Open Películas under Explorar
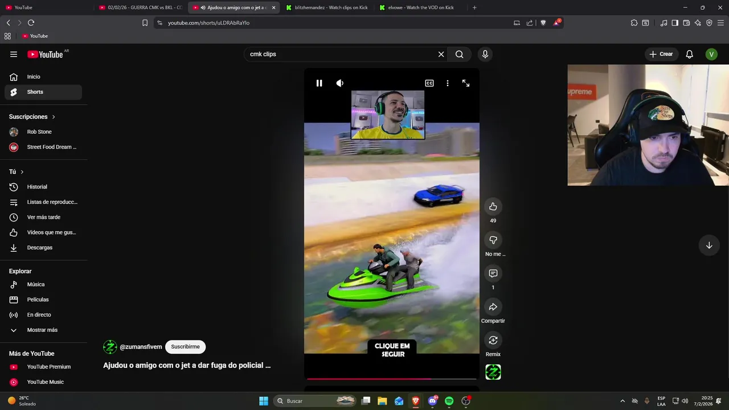The image size is (729, 410). coord(43,300)
